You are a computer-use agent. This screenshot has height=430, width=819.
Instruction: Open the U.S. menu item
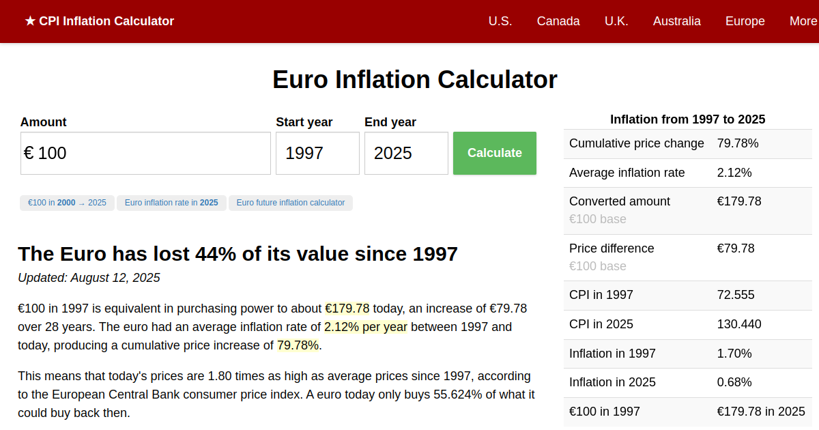click(500, 21)
